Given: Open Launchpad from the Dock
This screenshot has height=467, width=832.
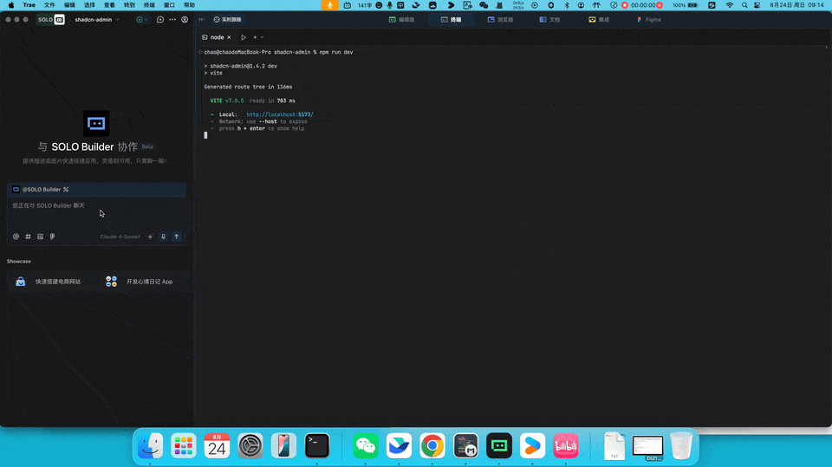Looking at the screenshot, I should 184,445.
